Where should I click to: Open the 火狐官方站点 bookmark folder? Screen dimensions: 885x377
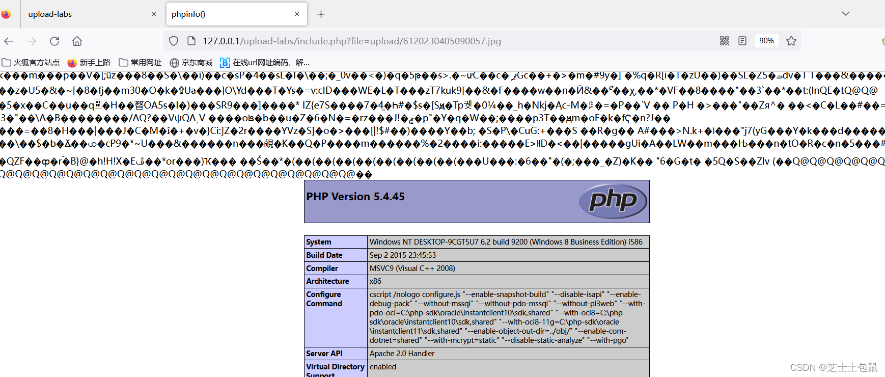tap(31, 63)
